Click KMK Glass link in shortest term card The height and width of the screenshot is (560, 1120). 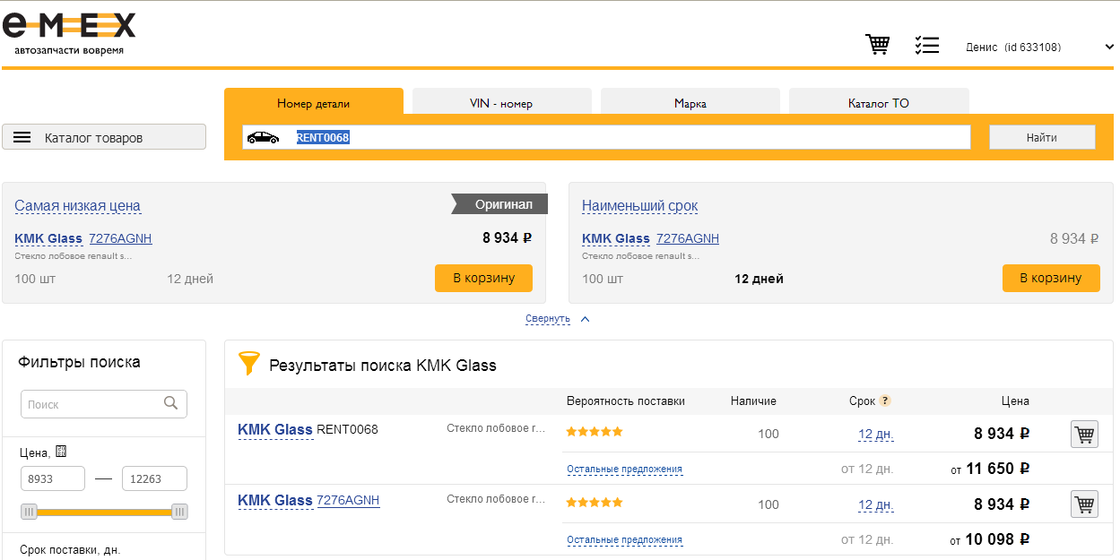point(616,238)
